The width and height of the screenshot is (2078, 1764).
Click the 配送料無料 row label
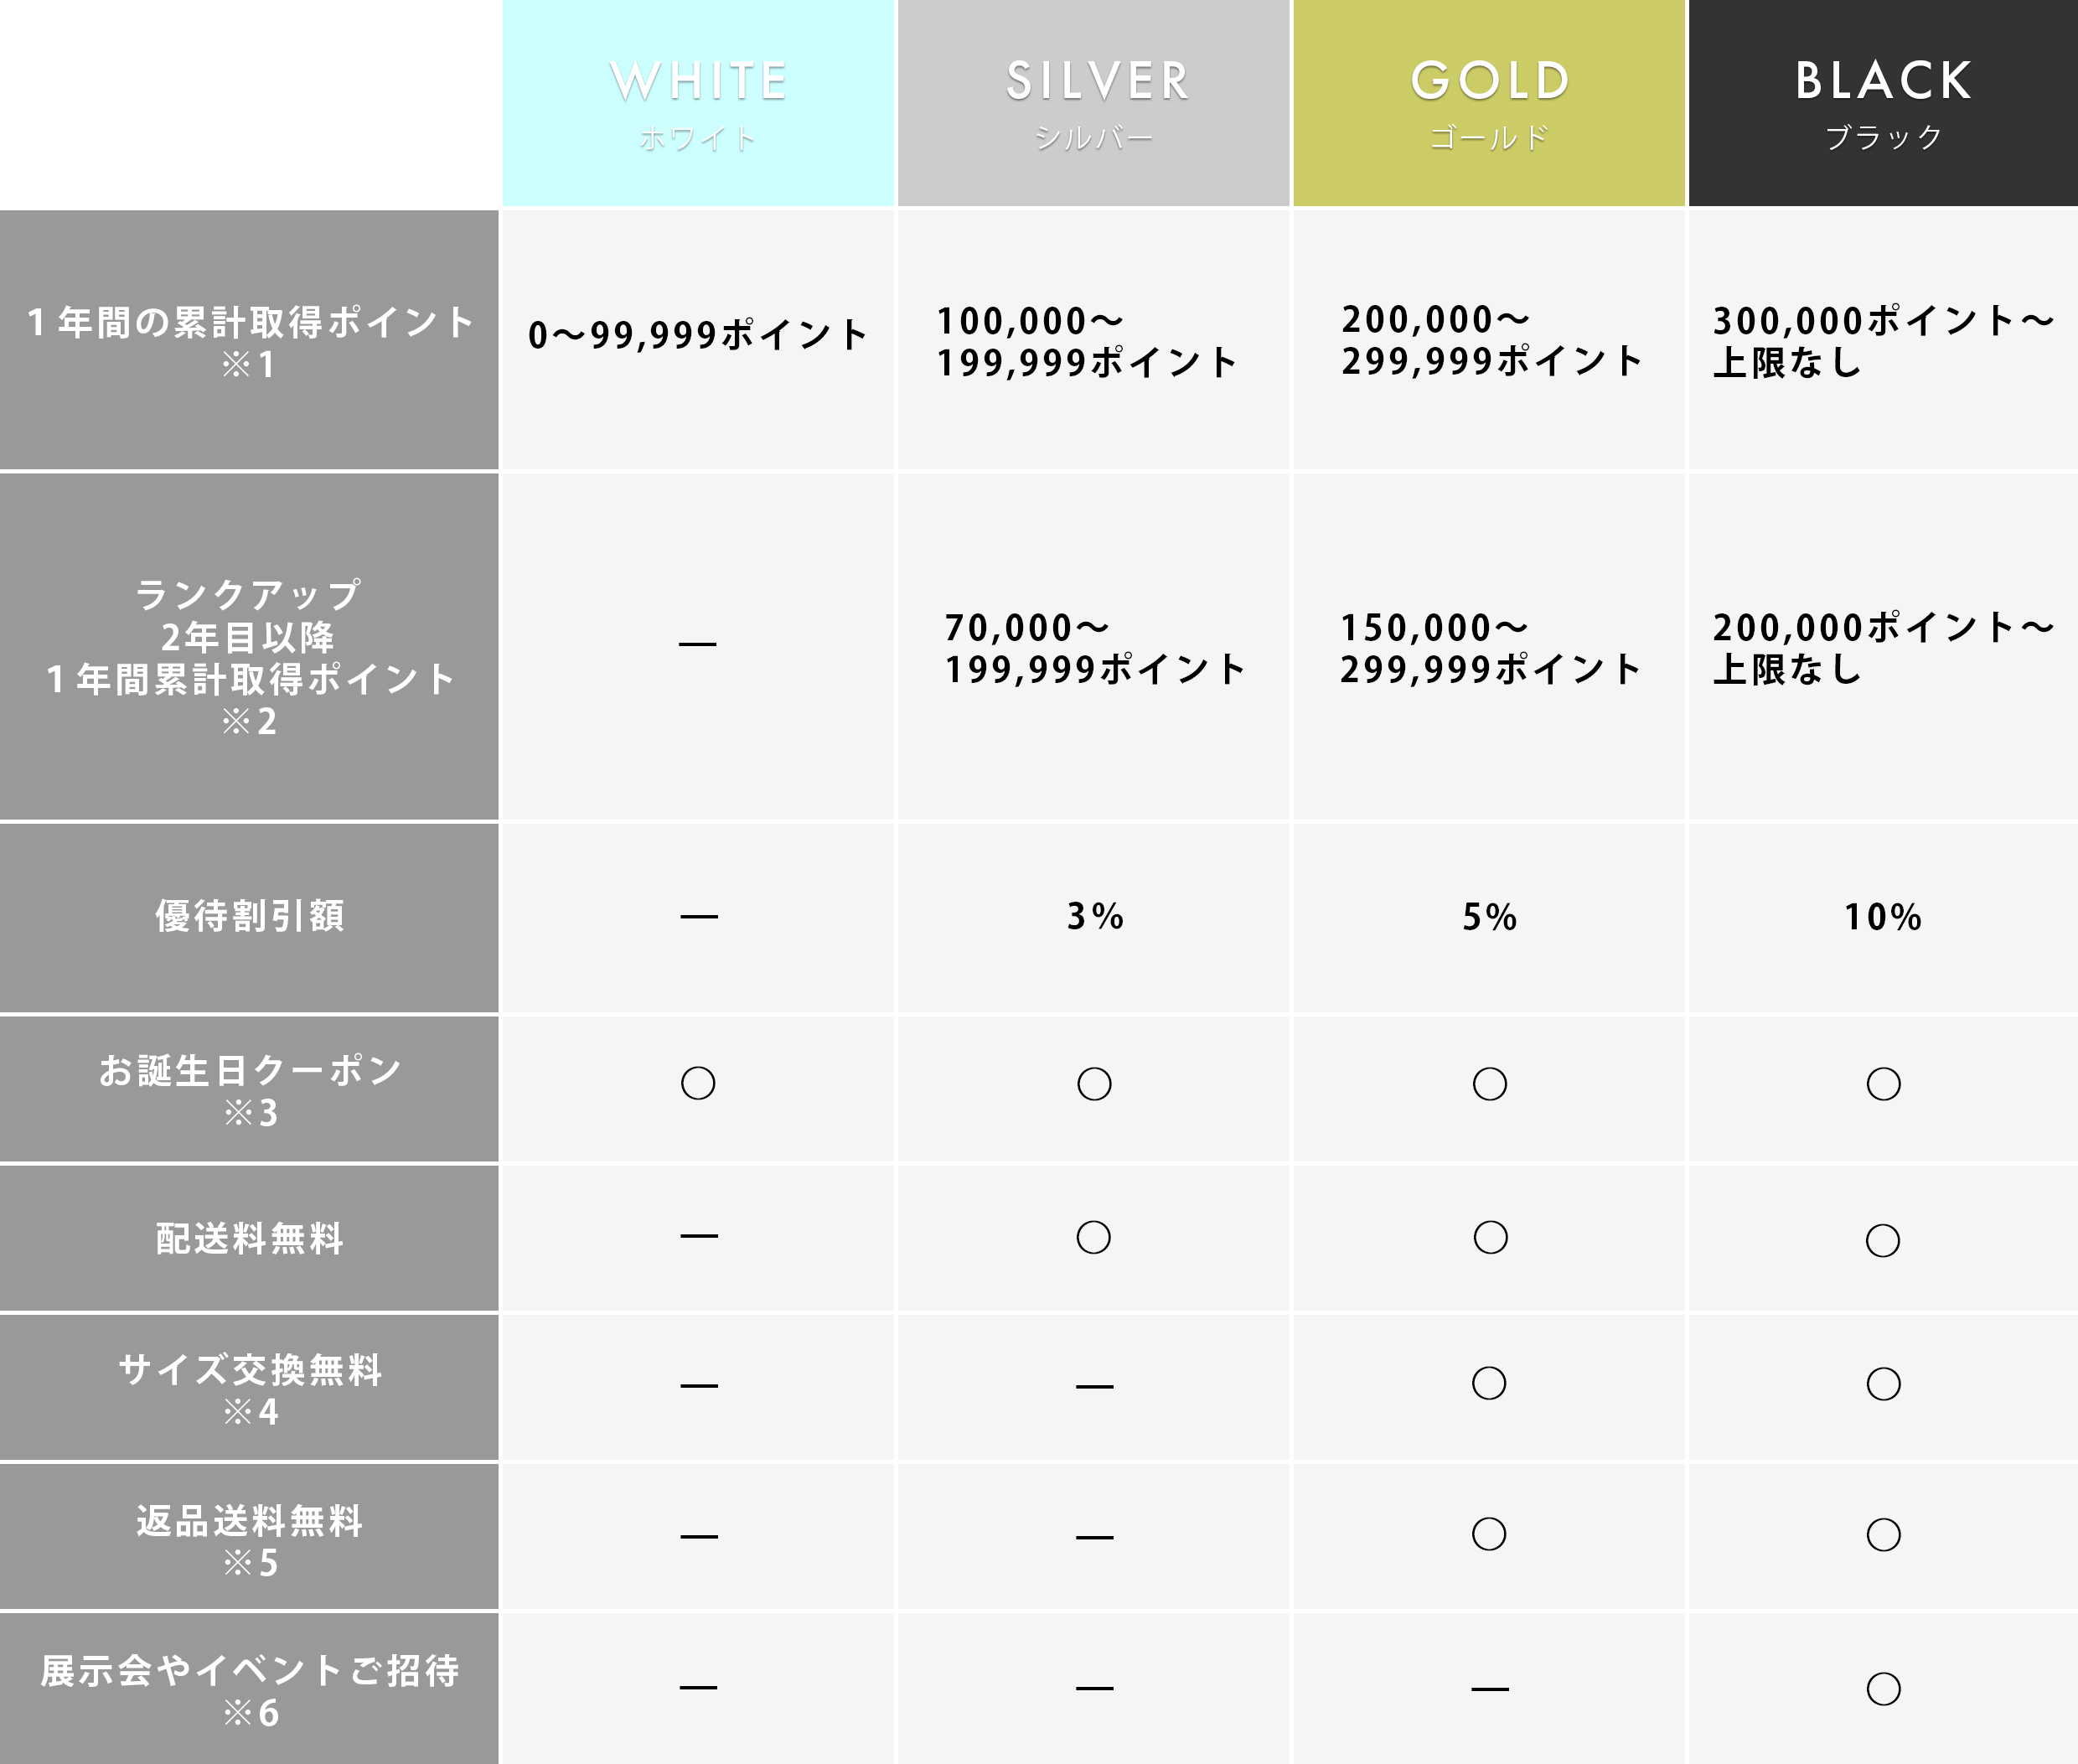pyautogui.click(x=249, y=1238)
